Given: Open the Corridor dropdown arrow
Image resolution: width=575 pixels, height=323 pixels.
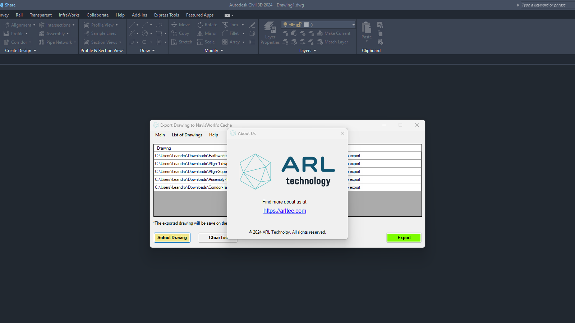Looking at the screenshot, I should pyautogui.click(x=30, y=42).
